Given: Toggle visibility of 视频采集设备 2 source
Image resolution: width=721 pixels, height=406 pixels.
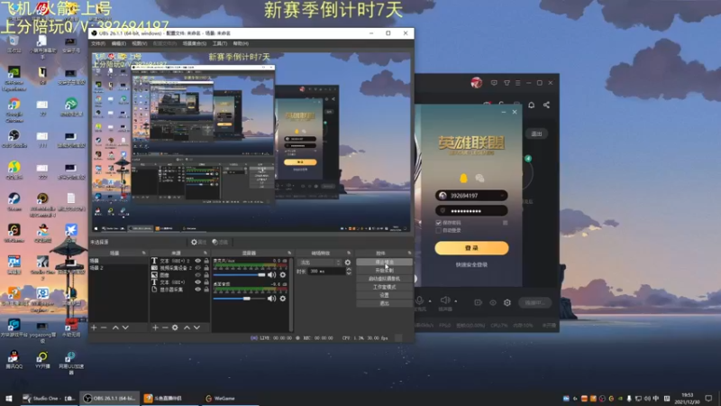Looking at the screenshot, I should [197, 268].
